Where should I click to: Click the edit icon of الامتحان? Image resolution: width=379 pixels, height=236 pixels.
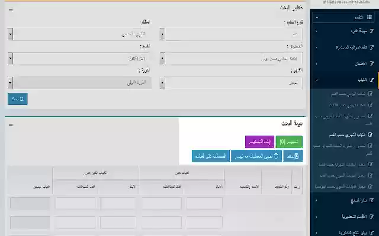[371, 64]
